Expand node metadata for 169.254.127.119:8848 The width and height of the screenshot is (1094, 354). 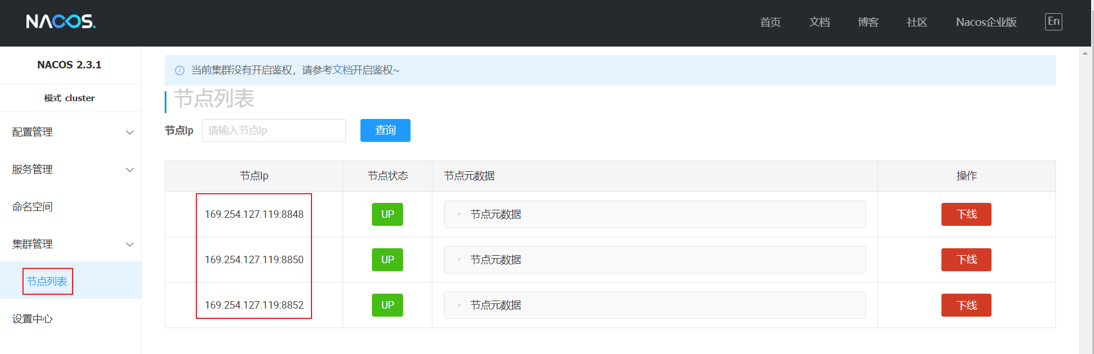pyautogui.click(x=459, y=214)
